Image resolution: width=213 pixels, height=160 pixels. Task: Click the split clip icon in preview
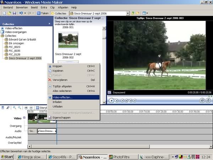click(x=203, y=101)
